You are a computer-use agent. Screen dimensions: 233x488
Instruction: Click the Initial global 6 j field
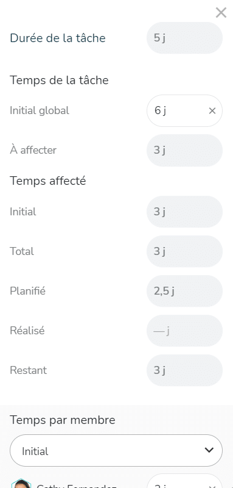184,111
